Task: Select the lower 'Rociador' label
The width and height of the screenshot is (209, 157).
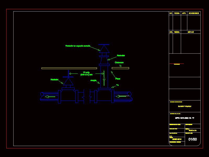Action: 54,80
